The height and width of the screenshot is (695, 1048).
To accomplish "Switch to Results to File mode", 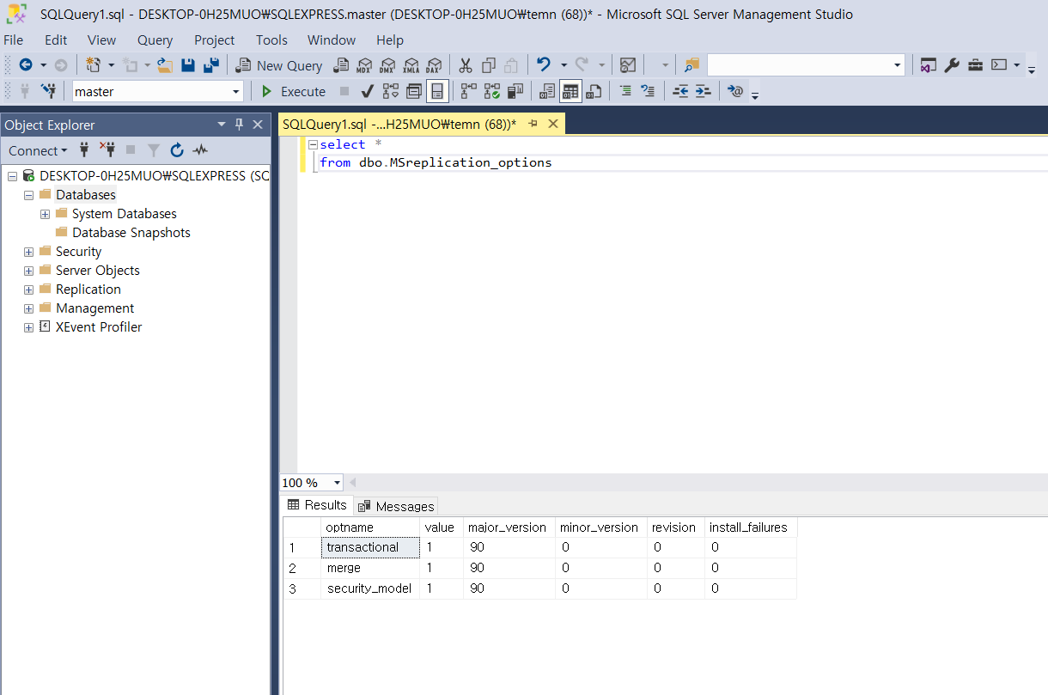I will tap(594, 91).
